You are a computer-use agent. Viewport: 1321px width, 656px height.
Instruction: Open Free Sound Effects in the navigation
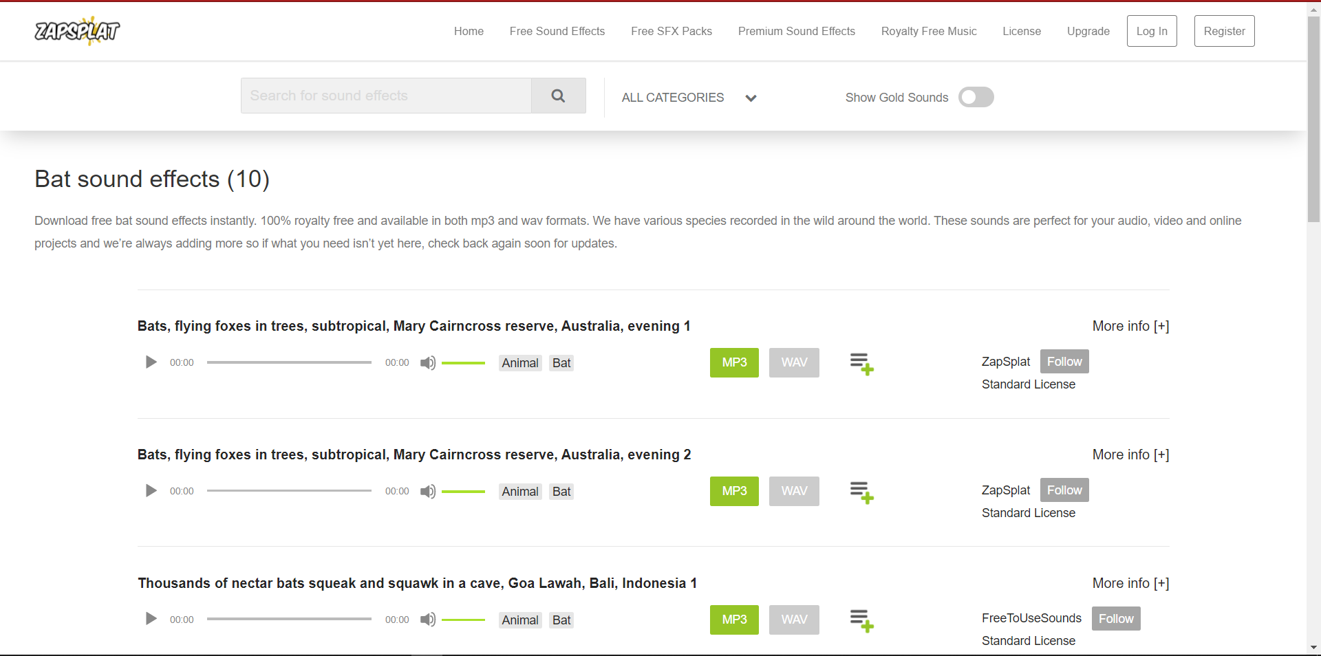(x=557, y=31)
